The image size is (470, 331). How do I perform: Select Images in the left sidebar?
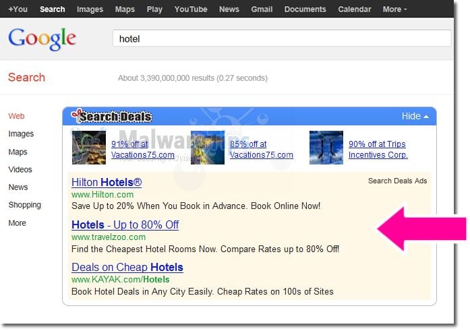pos(21,133)
